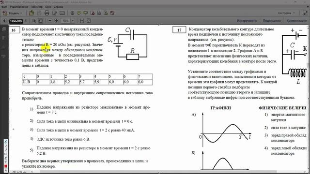
Task: Open the page thumbnails panel in sidebar
Action: [x=4, y=29]
